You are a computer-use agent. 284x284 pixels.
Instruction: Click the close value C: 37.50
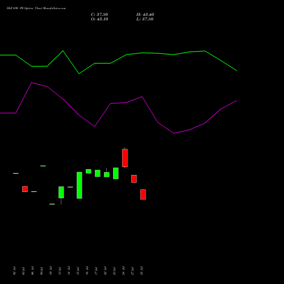coord(99,15)
